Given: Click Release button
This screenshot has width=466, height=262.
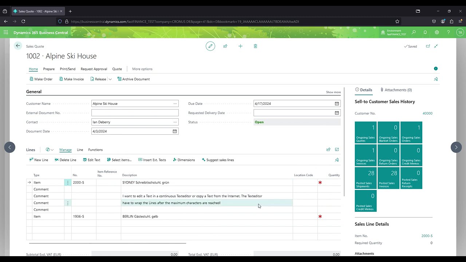Looking at the screenshot, I should click(98, 79).
